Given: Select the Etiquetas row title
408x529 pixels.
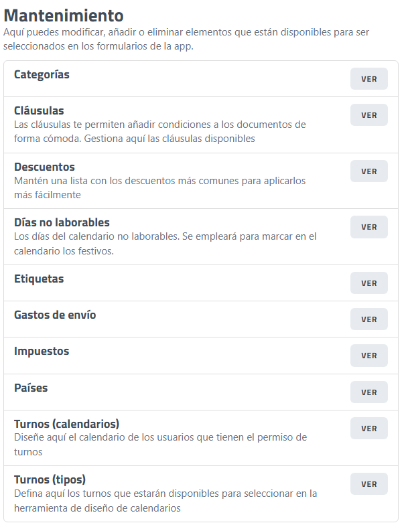Looking at the screenshot, I should click(x=39, y=279).
